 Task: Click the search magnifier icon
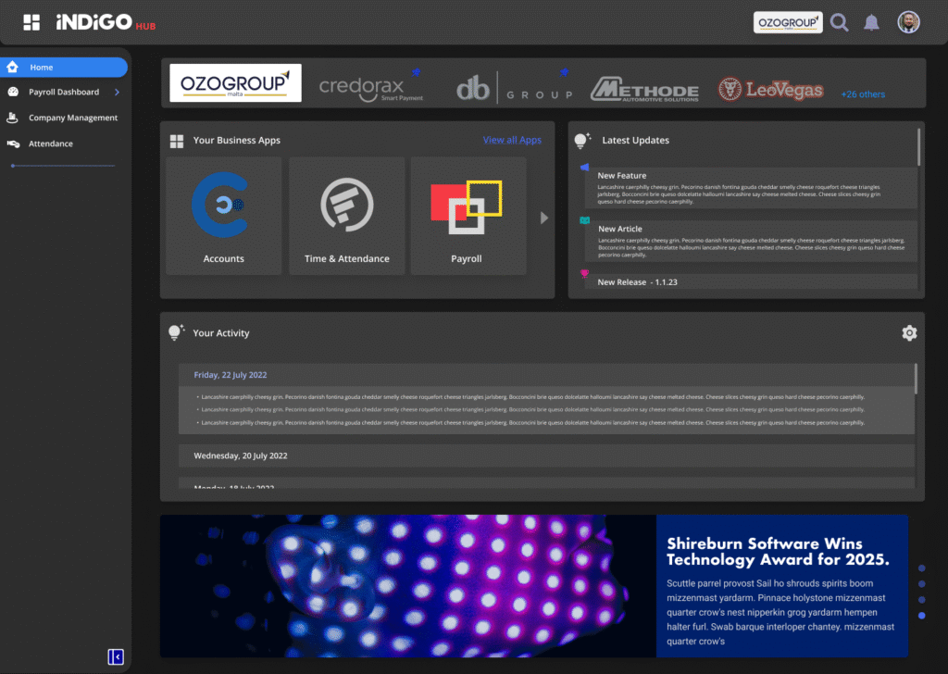[839, 22]
